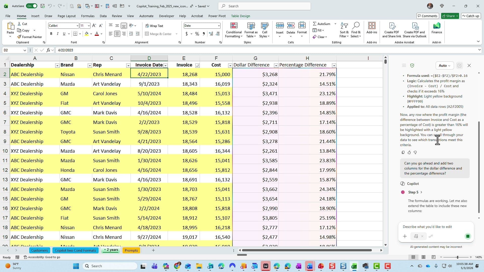Open the Formulas ribbon tab
484x272 pixels.
pos(88,16)
